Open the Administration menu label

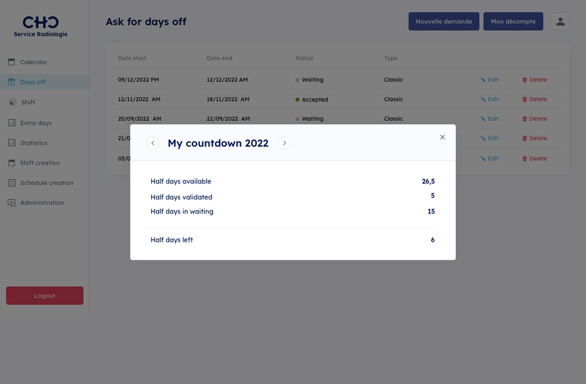(x=42, y=203)
